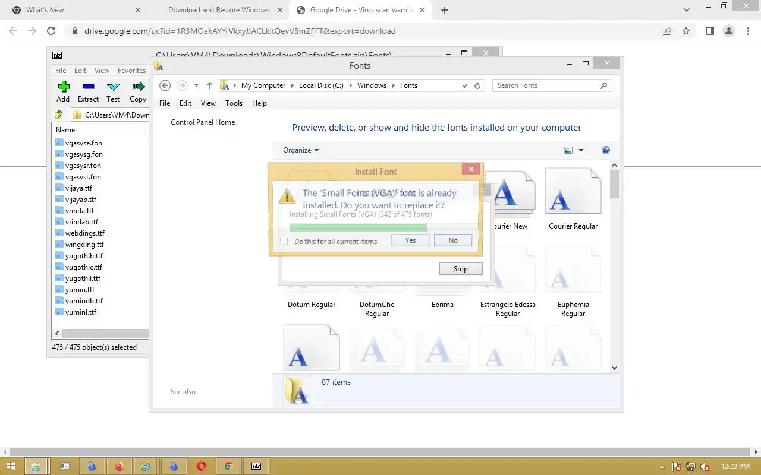The image size is (761, 475).
Task: Select Ebrima font item
Action: coord(442,305)
